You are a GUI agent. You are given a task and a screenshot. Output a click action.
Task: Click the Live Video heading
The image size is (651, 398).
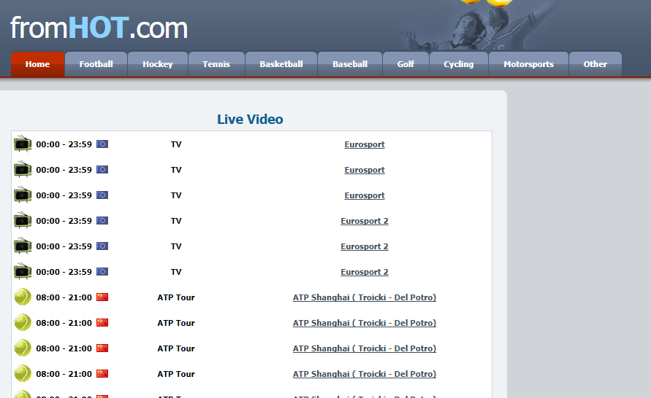coord(250,120)
